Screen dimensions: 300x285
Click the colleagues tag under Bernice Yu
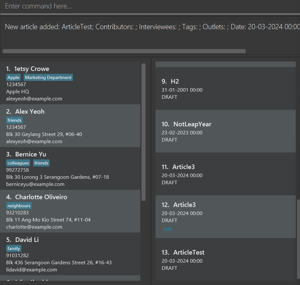coord(18,163)
